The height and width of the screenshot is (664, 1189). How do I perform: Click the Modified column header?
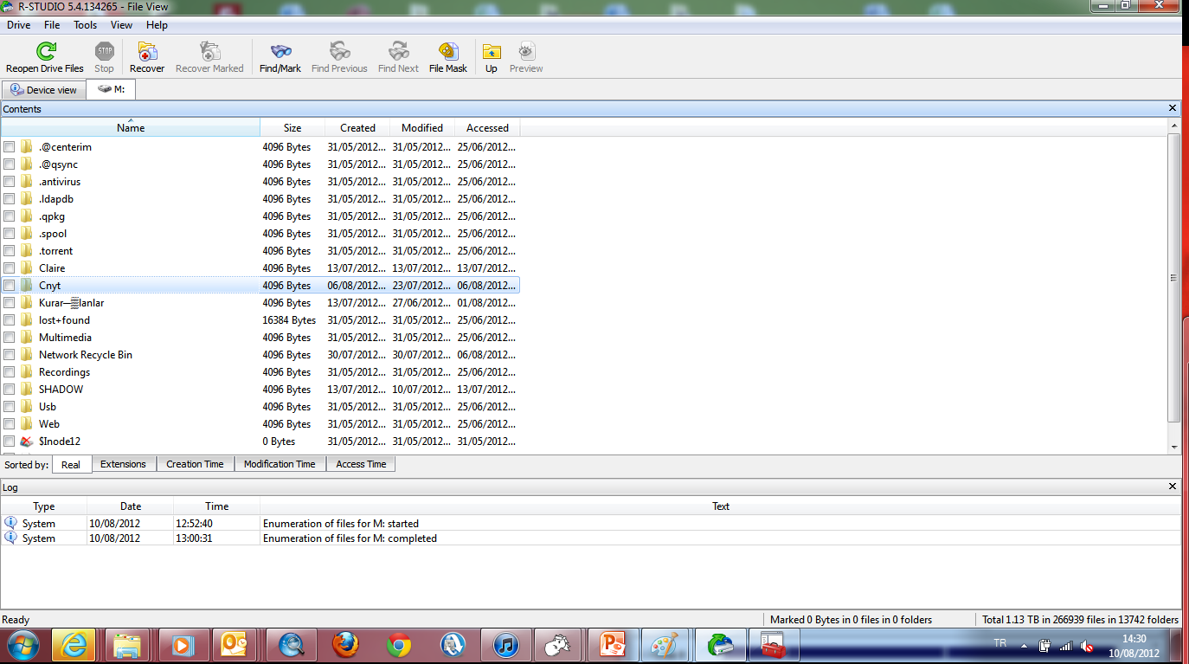[x=422, y=127]
